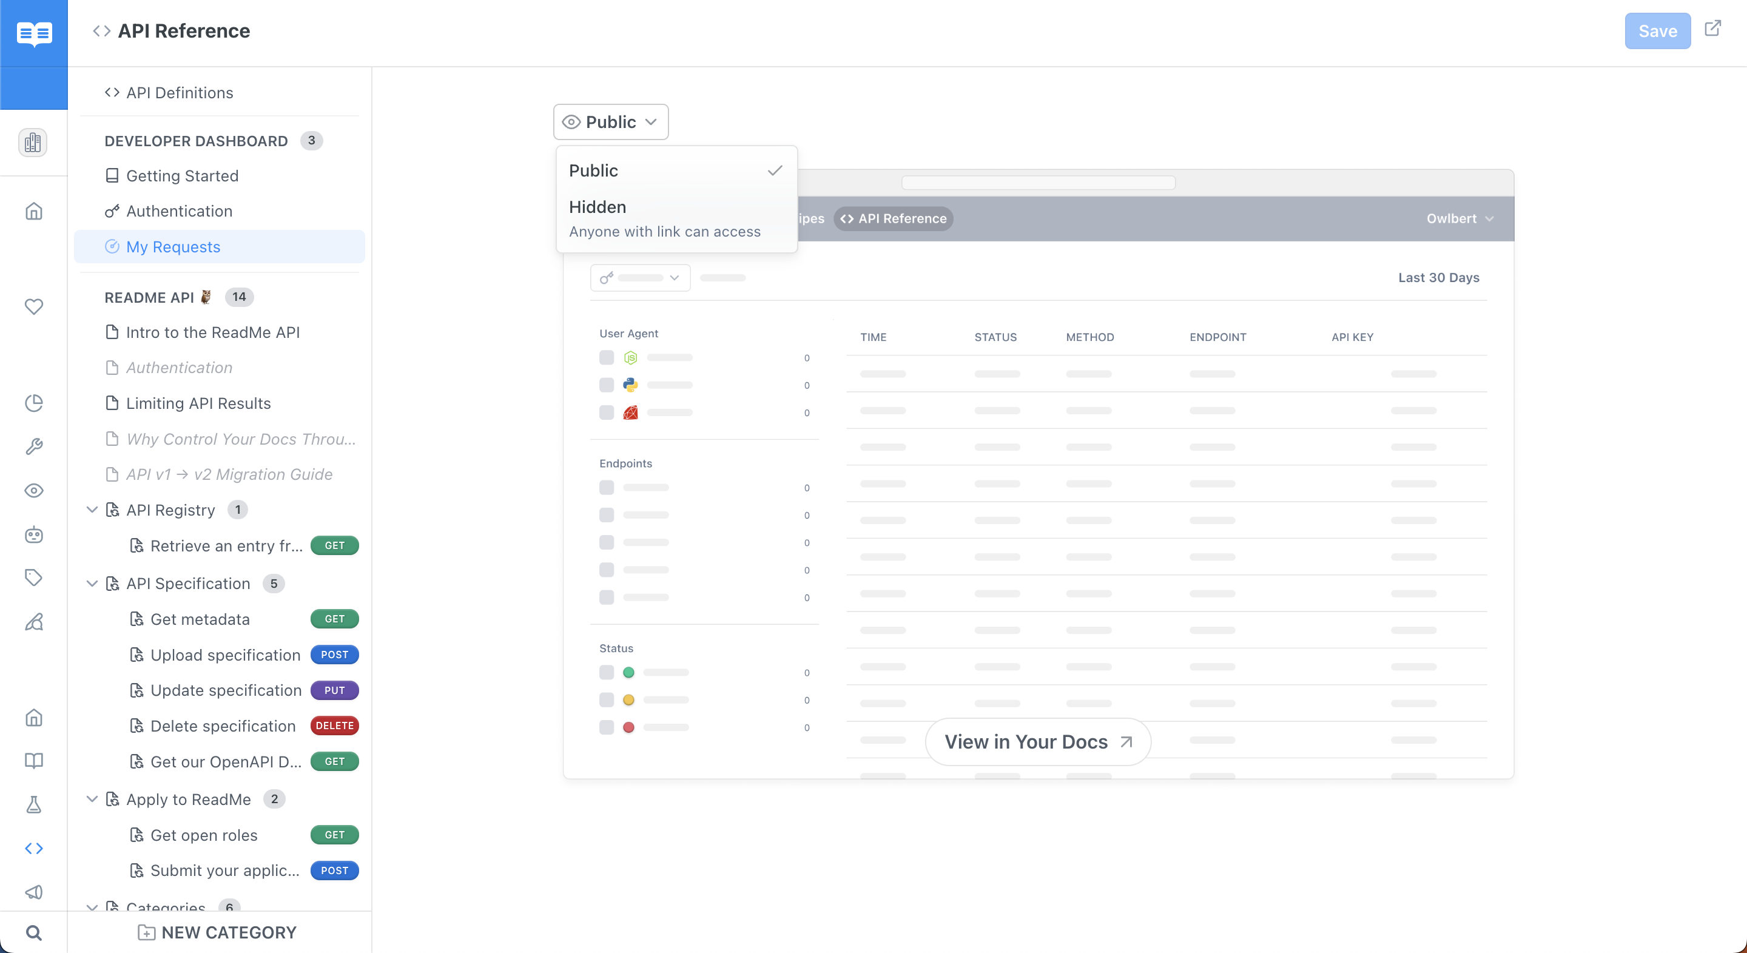
Task: Click the robot icon in left rail
Action: pyautogui.click(x=34, y=535)
